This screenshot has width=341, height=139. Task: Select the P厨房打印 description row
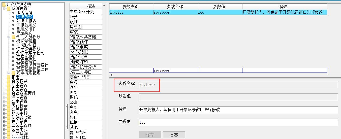coord(85,62)
